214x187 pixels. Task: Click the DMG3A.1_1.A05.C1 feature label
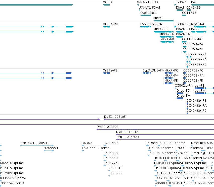point(35,143)
